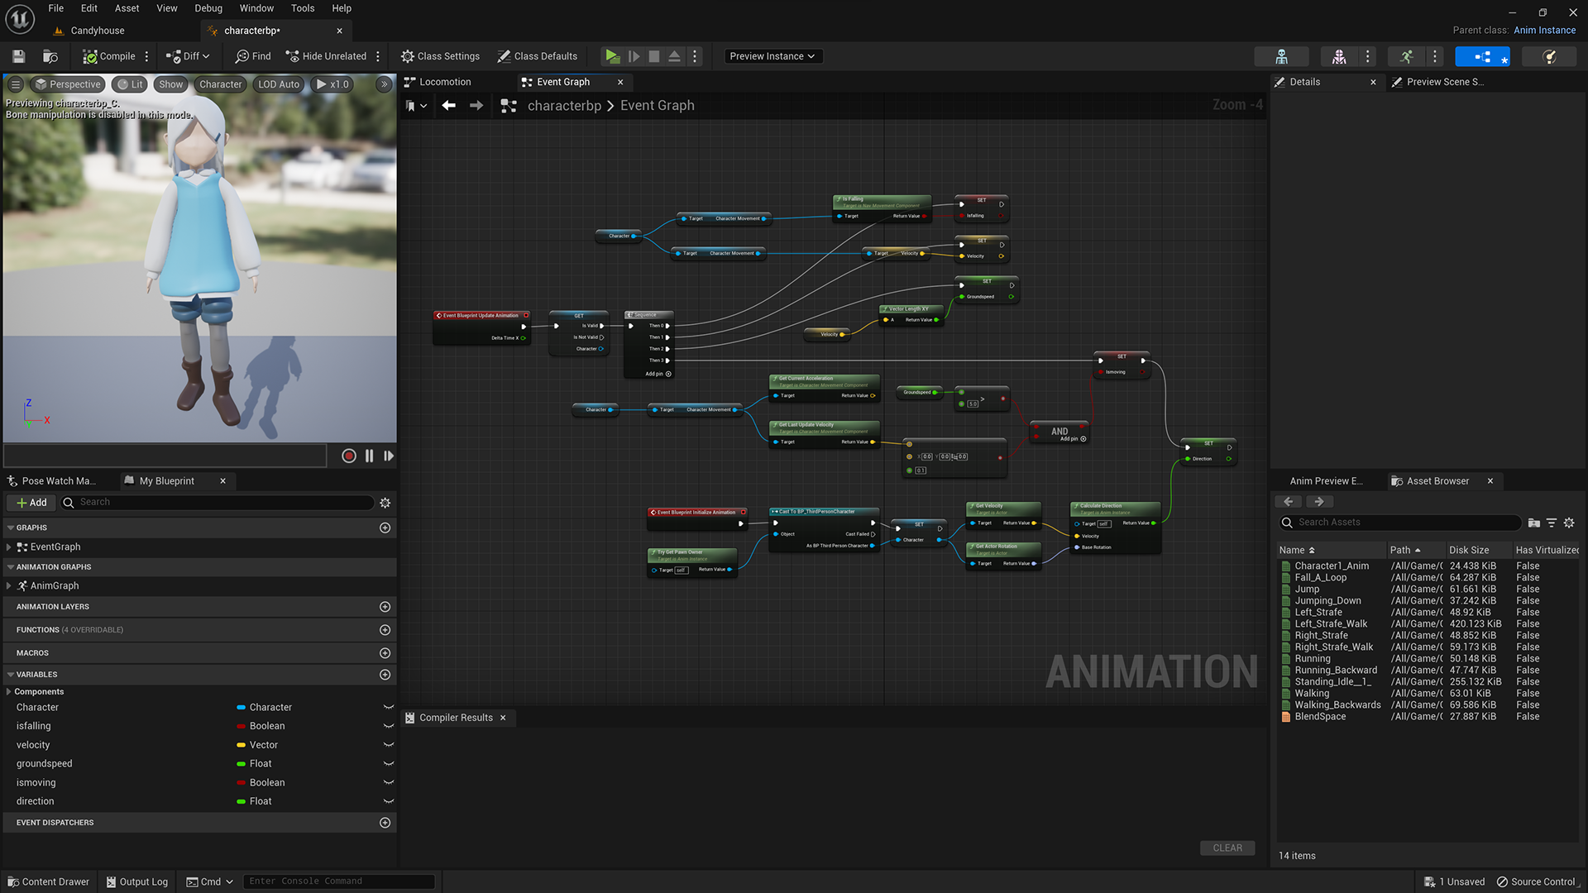Screen dimensions: 1588x893
Task: Open the Preview Instance dropdown
Action: coord(772,56)
